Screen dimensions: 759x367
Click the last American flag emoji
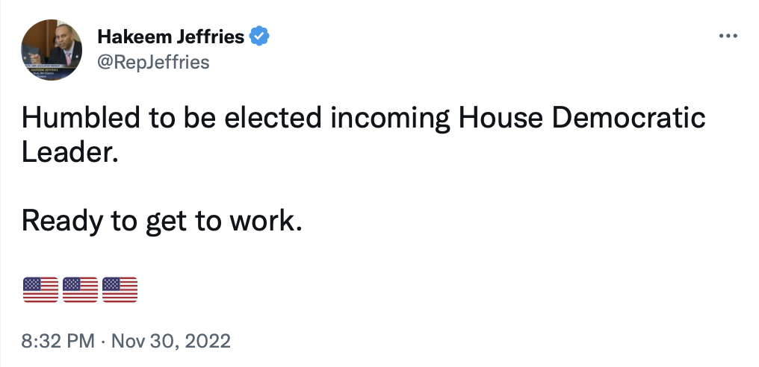[x=120, y=289]
